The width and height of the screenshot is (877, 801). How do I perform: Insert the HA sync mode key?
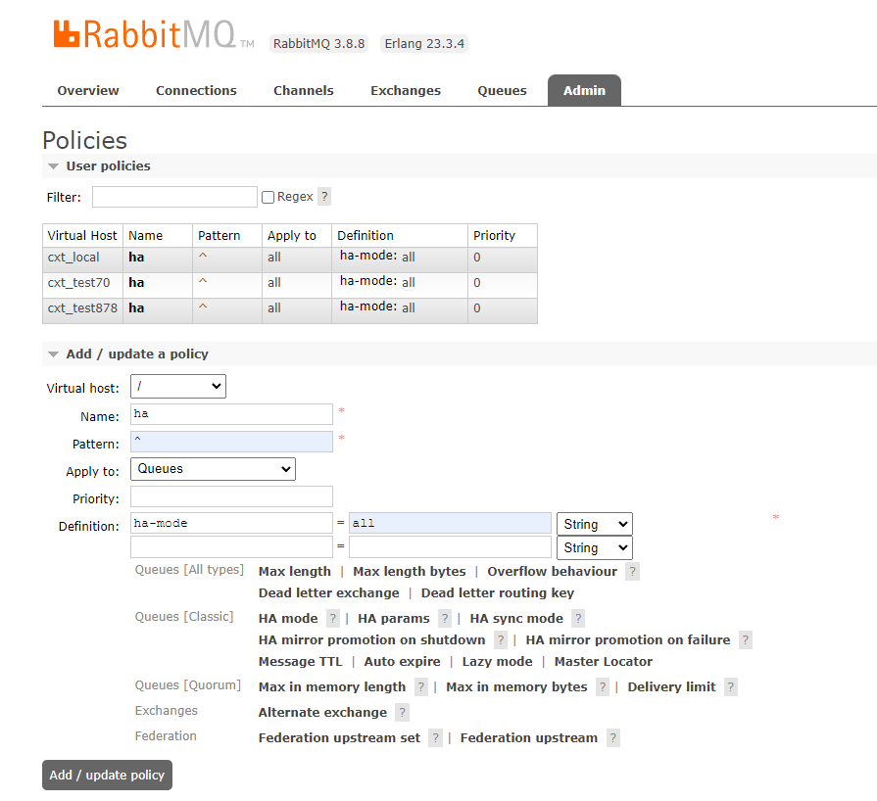(516, 618)
